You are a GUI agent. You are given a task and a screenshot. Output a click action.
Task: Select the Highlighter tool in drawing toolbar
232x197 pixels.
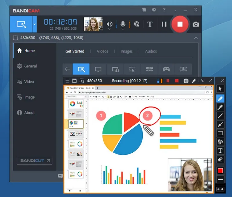(x=220, y=107)
